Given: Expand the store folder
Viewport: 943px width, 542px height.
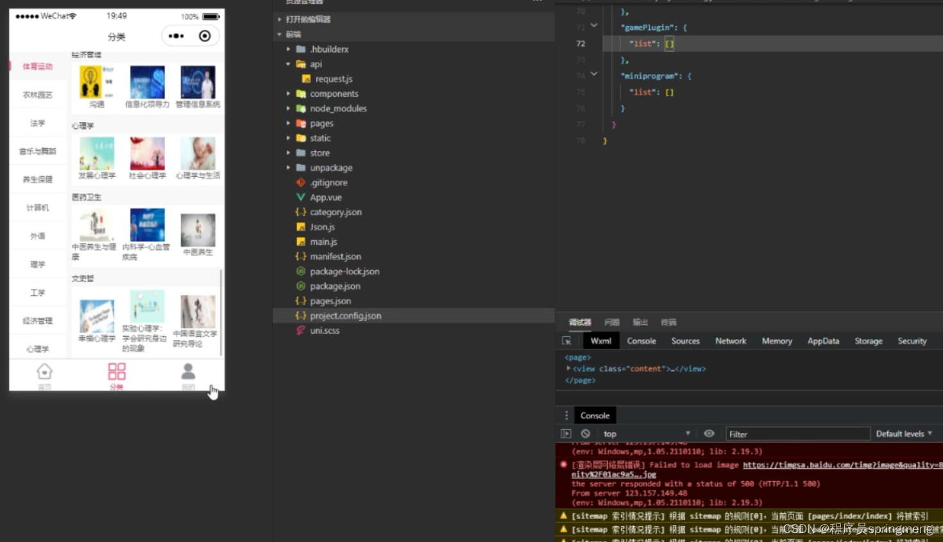Looking at the screenshot, I should point(289,152).
